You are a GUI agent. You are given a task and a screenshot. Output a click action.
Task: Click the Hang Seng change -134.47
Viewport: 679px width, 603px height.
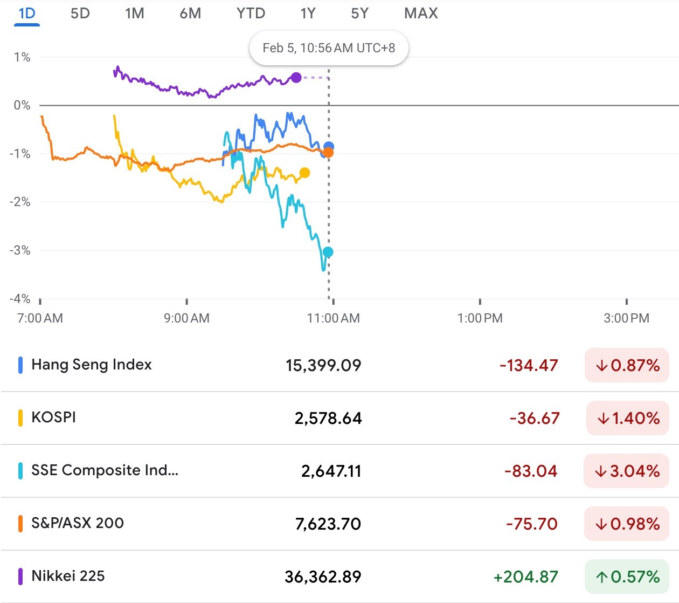pos(529,366)
